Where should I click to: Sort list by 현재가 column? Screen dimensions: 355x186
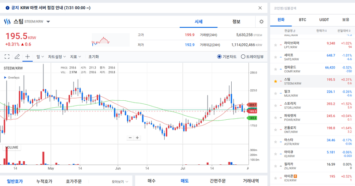pos(321,30)
